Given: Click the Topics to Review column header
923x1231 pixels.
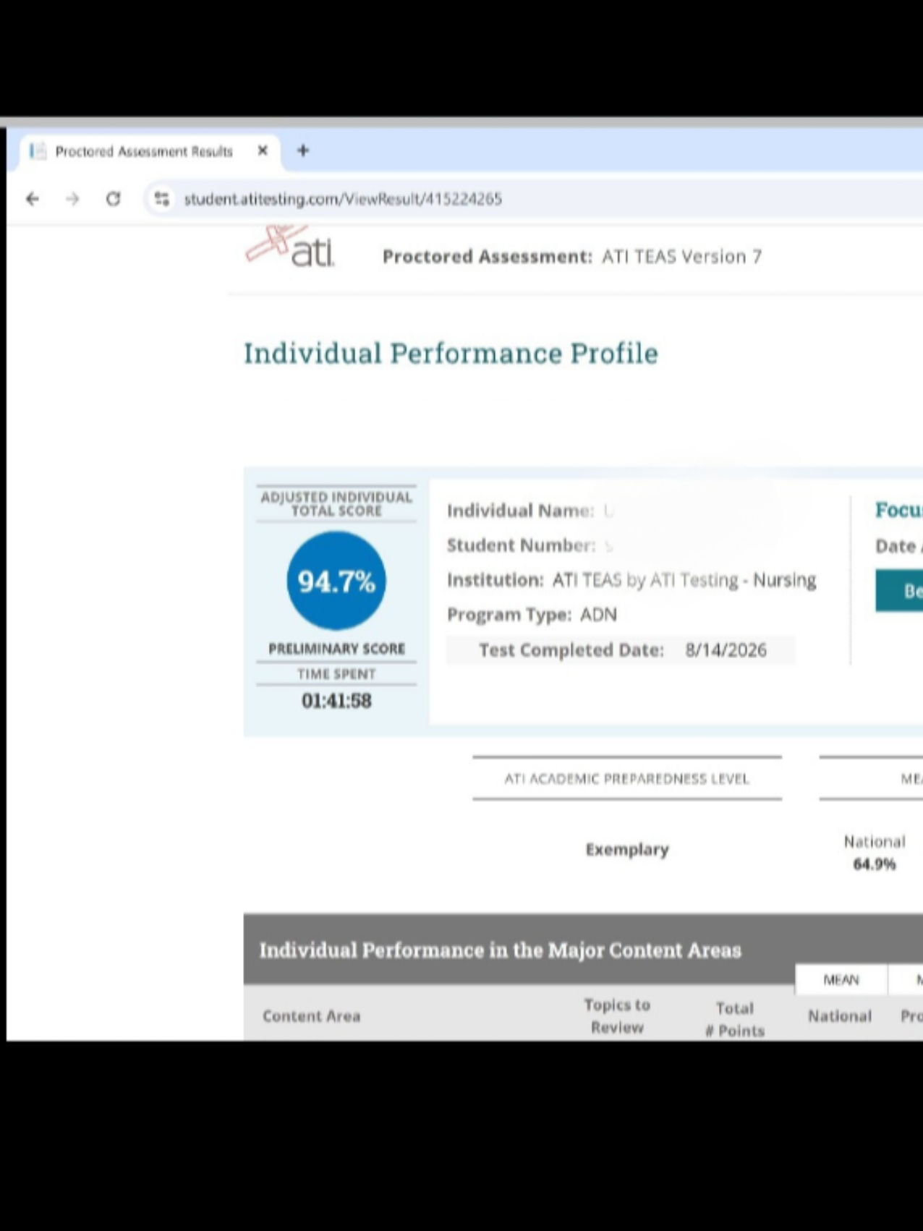Looking at the screenshot, I should tap(617, 1016).
